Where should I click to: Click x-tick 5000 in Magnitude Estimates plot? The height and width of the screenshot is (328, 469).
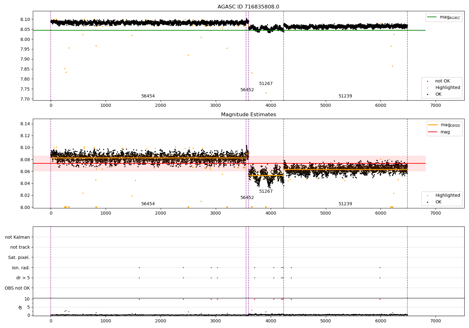[325, 213]
